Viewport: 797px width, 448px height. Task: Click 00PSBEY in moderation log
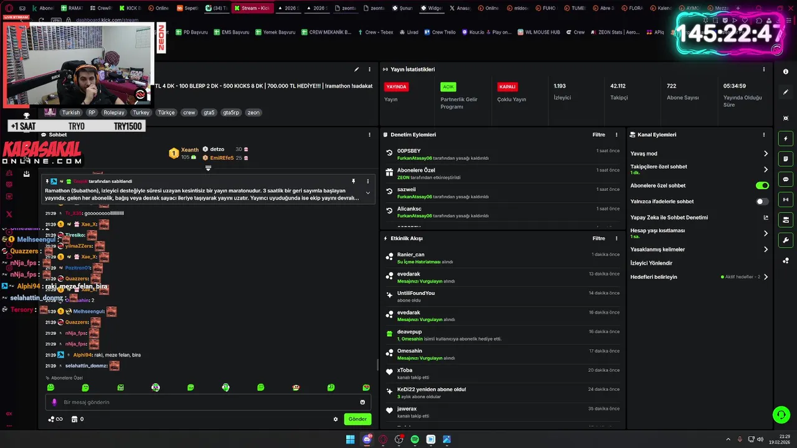click(409, 151)
